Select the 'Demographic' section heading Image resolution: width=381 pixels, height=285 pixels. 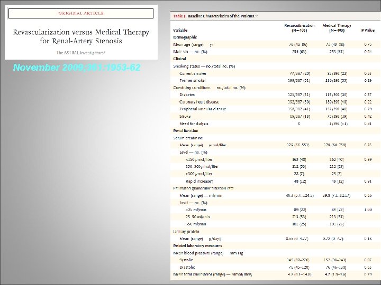click(x=185, y=37)
